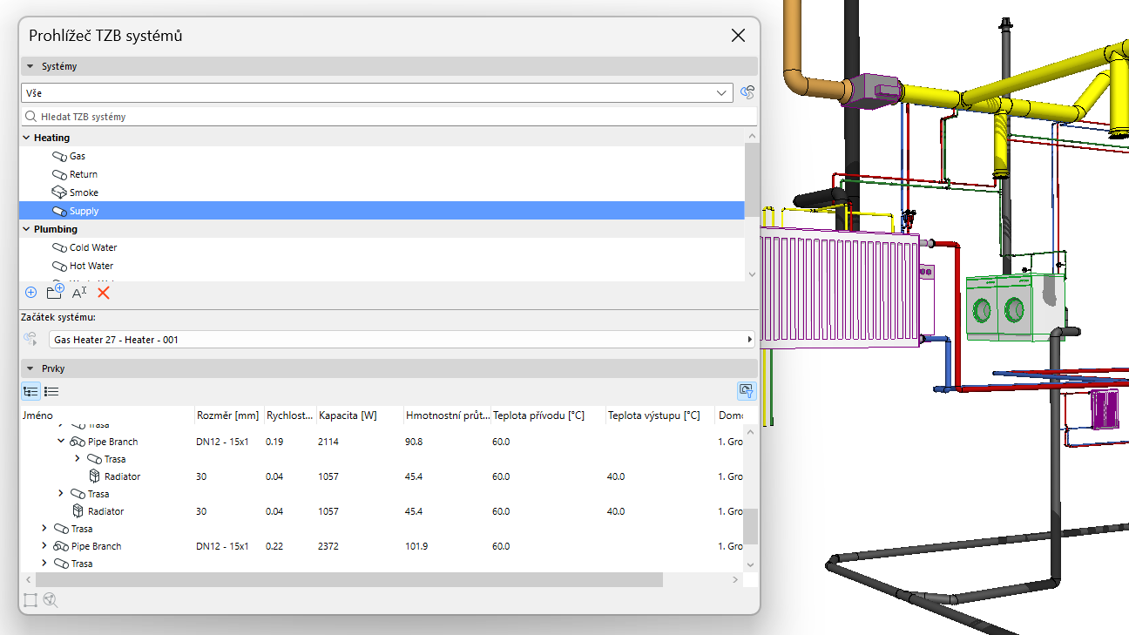The width and height of the screenshot is (1129, 635).
Task: Click the zoom to selection icon
Action: point(51,600)
